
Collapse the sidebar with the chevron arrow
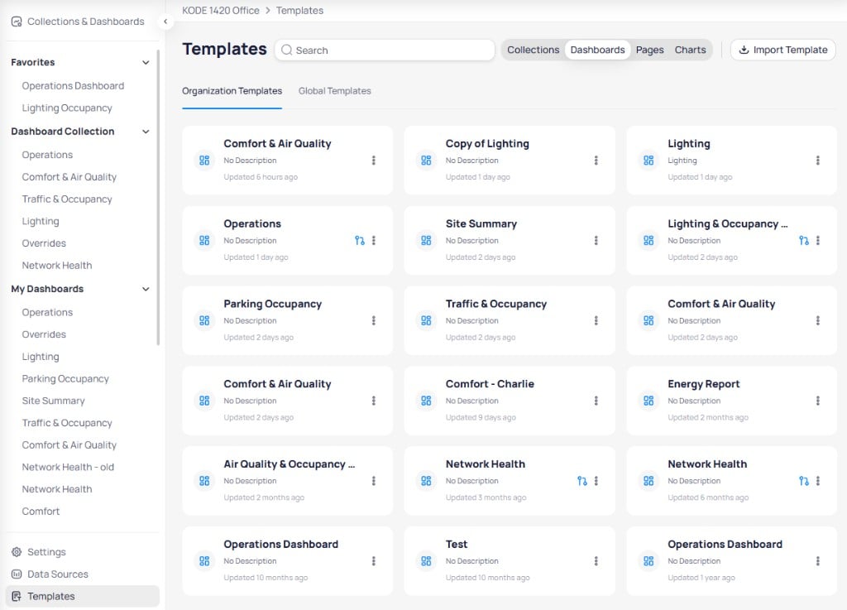[x=165, y=22]
